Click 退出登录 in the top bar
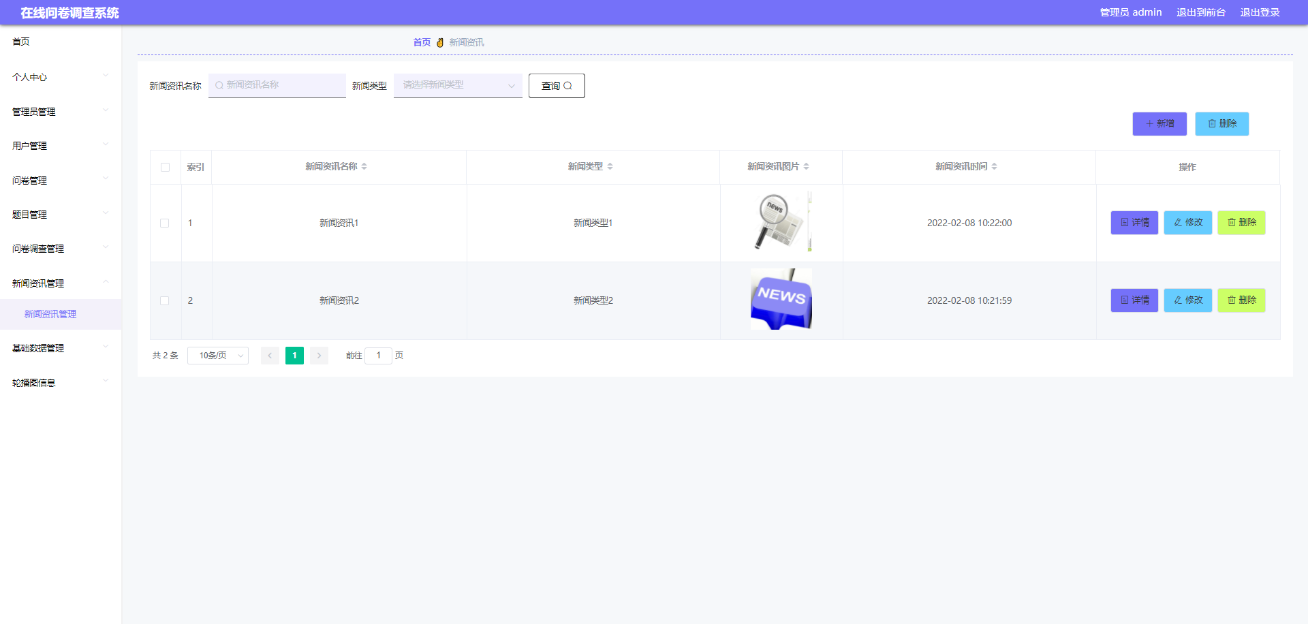 point(1260,12)
